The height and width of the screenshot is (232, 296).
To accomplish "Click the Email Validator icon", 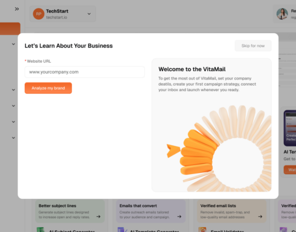I will pos(202,230).
